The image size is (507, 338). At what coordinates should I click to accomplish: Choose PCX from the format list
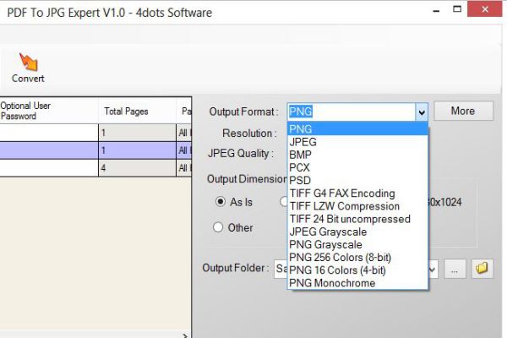357,167
